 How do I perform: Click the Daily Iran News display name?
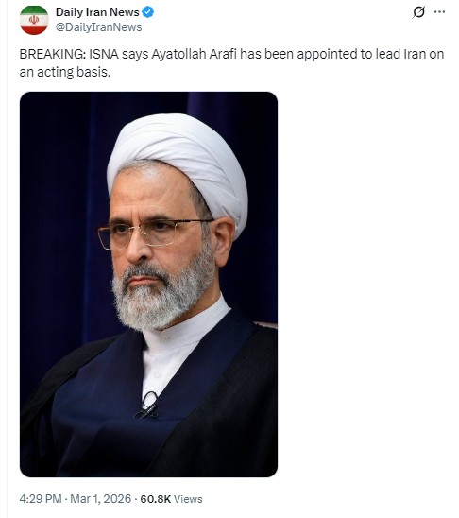[97, 12]
